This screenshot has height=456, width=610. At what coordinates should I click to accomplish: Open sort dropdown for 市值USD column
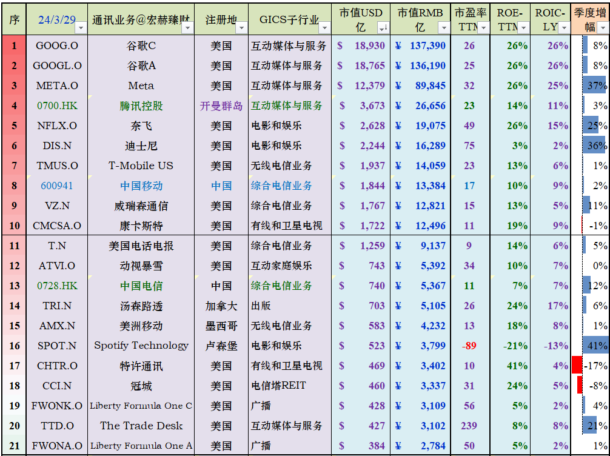[x=383, y=28]
